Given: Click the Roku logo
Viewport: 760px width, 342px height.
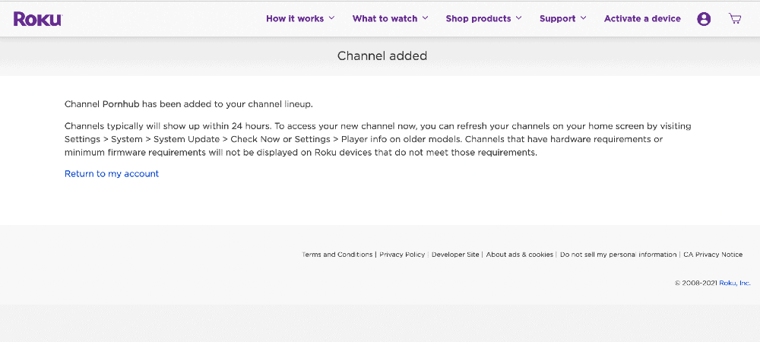Looking at the screenshot, I should (38, 19).
